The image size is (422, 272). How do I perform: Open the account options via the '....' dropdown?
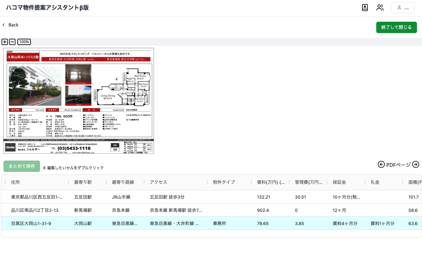click(x=407, y=8)
